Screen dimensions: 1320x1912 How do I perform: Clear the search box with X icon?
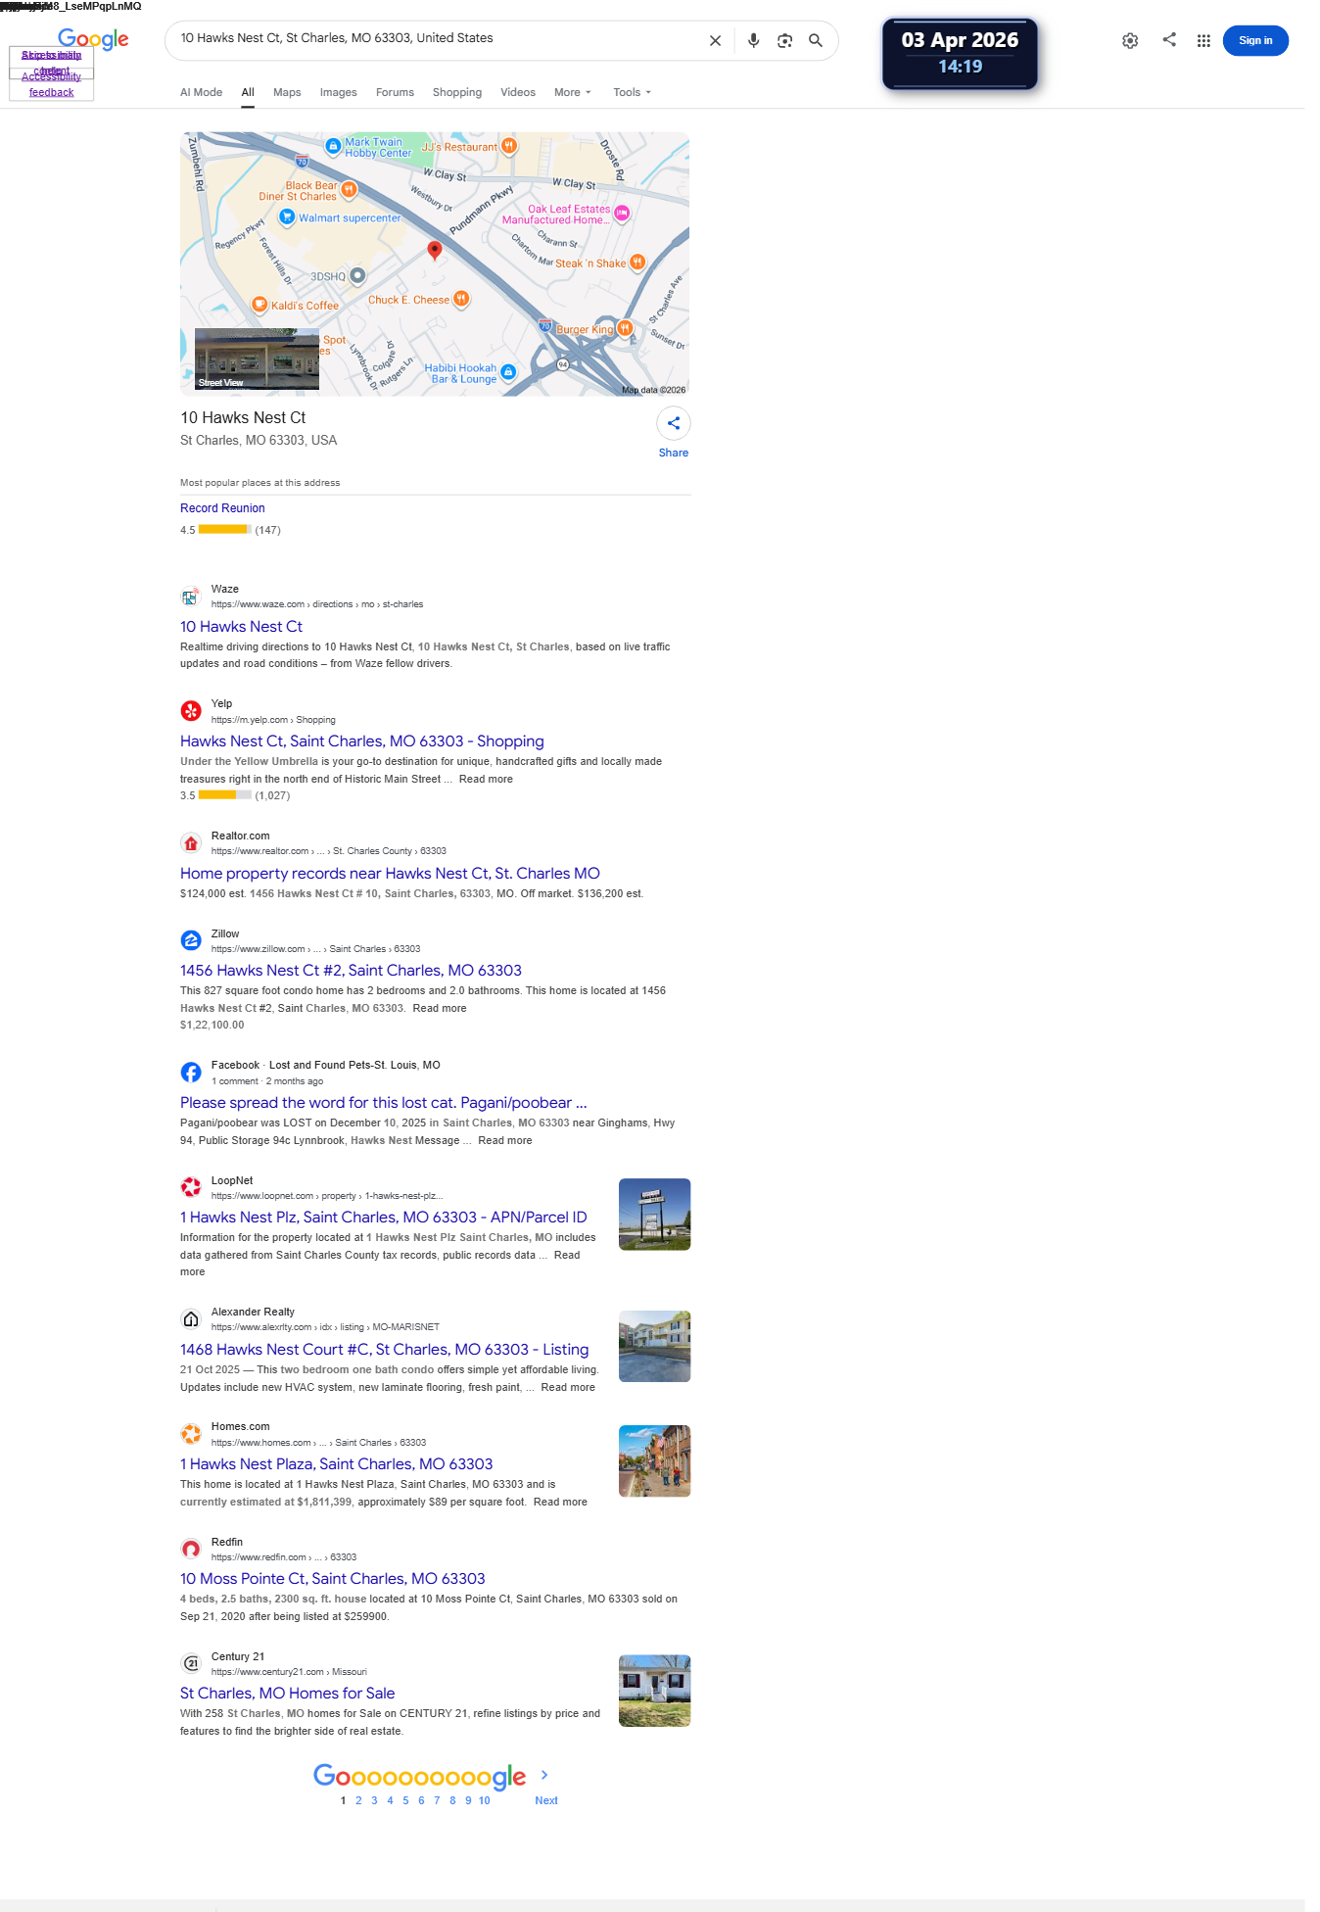tap(715, 41)
